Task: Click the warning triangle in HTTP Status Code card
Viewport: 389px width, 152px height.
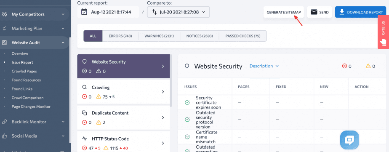Action: click(106, 148)
